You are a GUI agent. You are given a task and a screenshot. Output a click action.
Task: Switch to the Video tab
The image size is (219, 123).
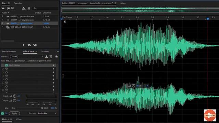[18, 119]
